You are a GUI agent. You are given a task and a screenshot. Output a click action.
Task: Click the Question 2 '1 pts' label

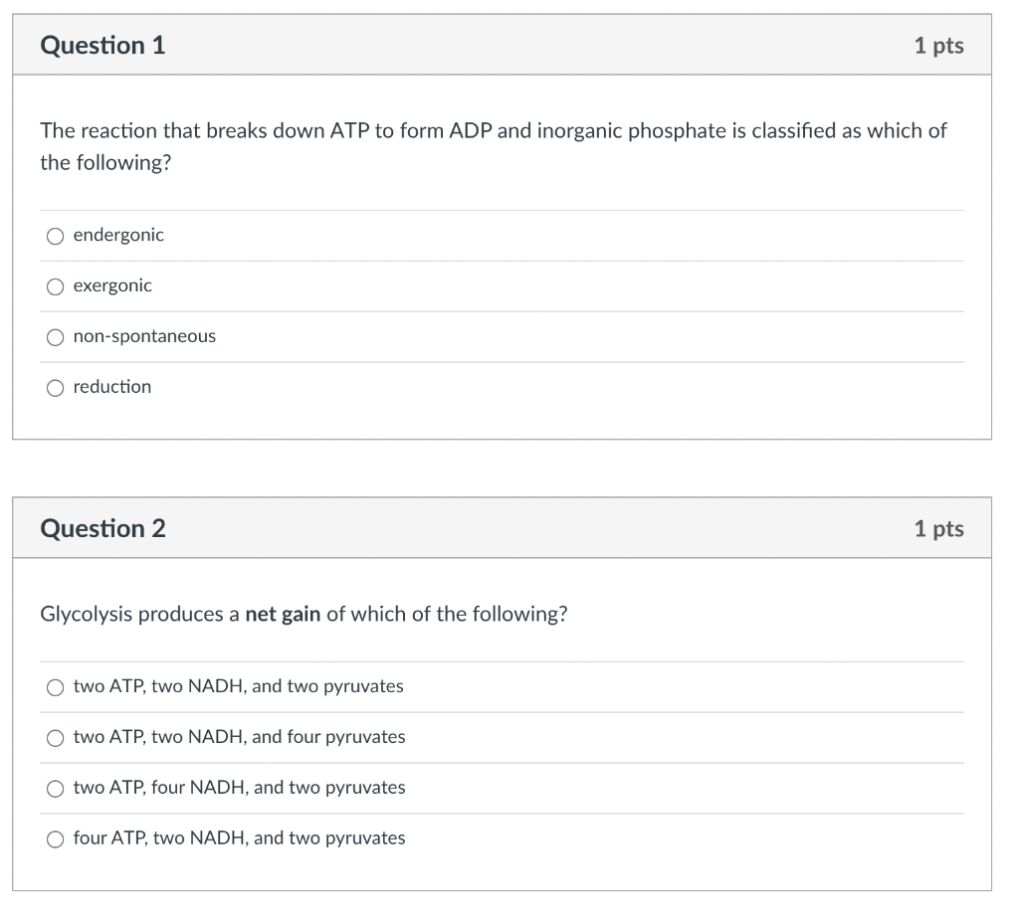[x=938, y=528]
